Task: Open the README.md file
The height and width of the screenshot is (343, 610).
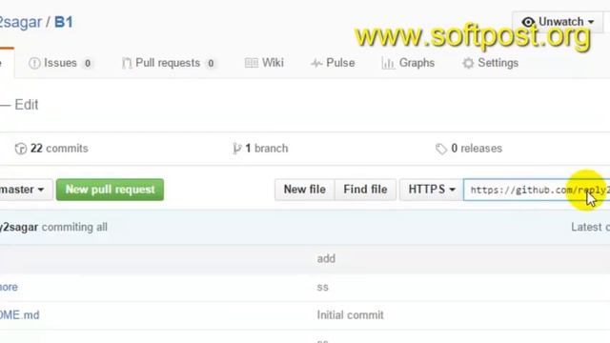Action: [19, 315]
